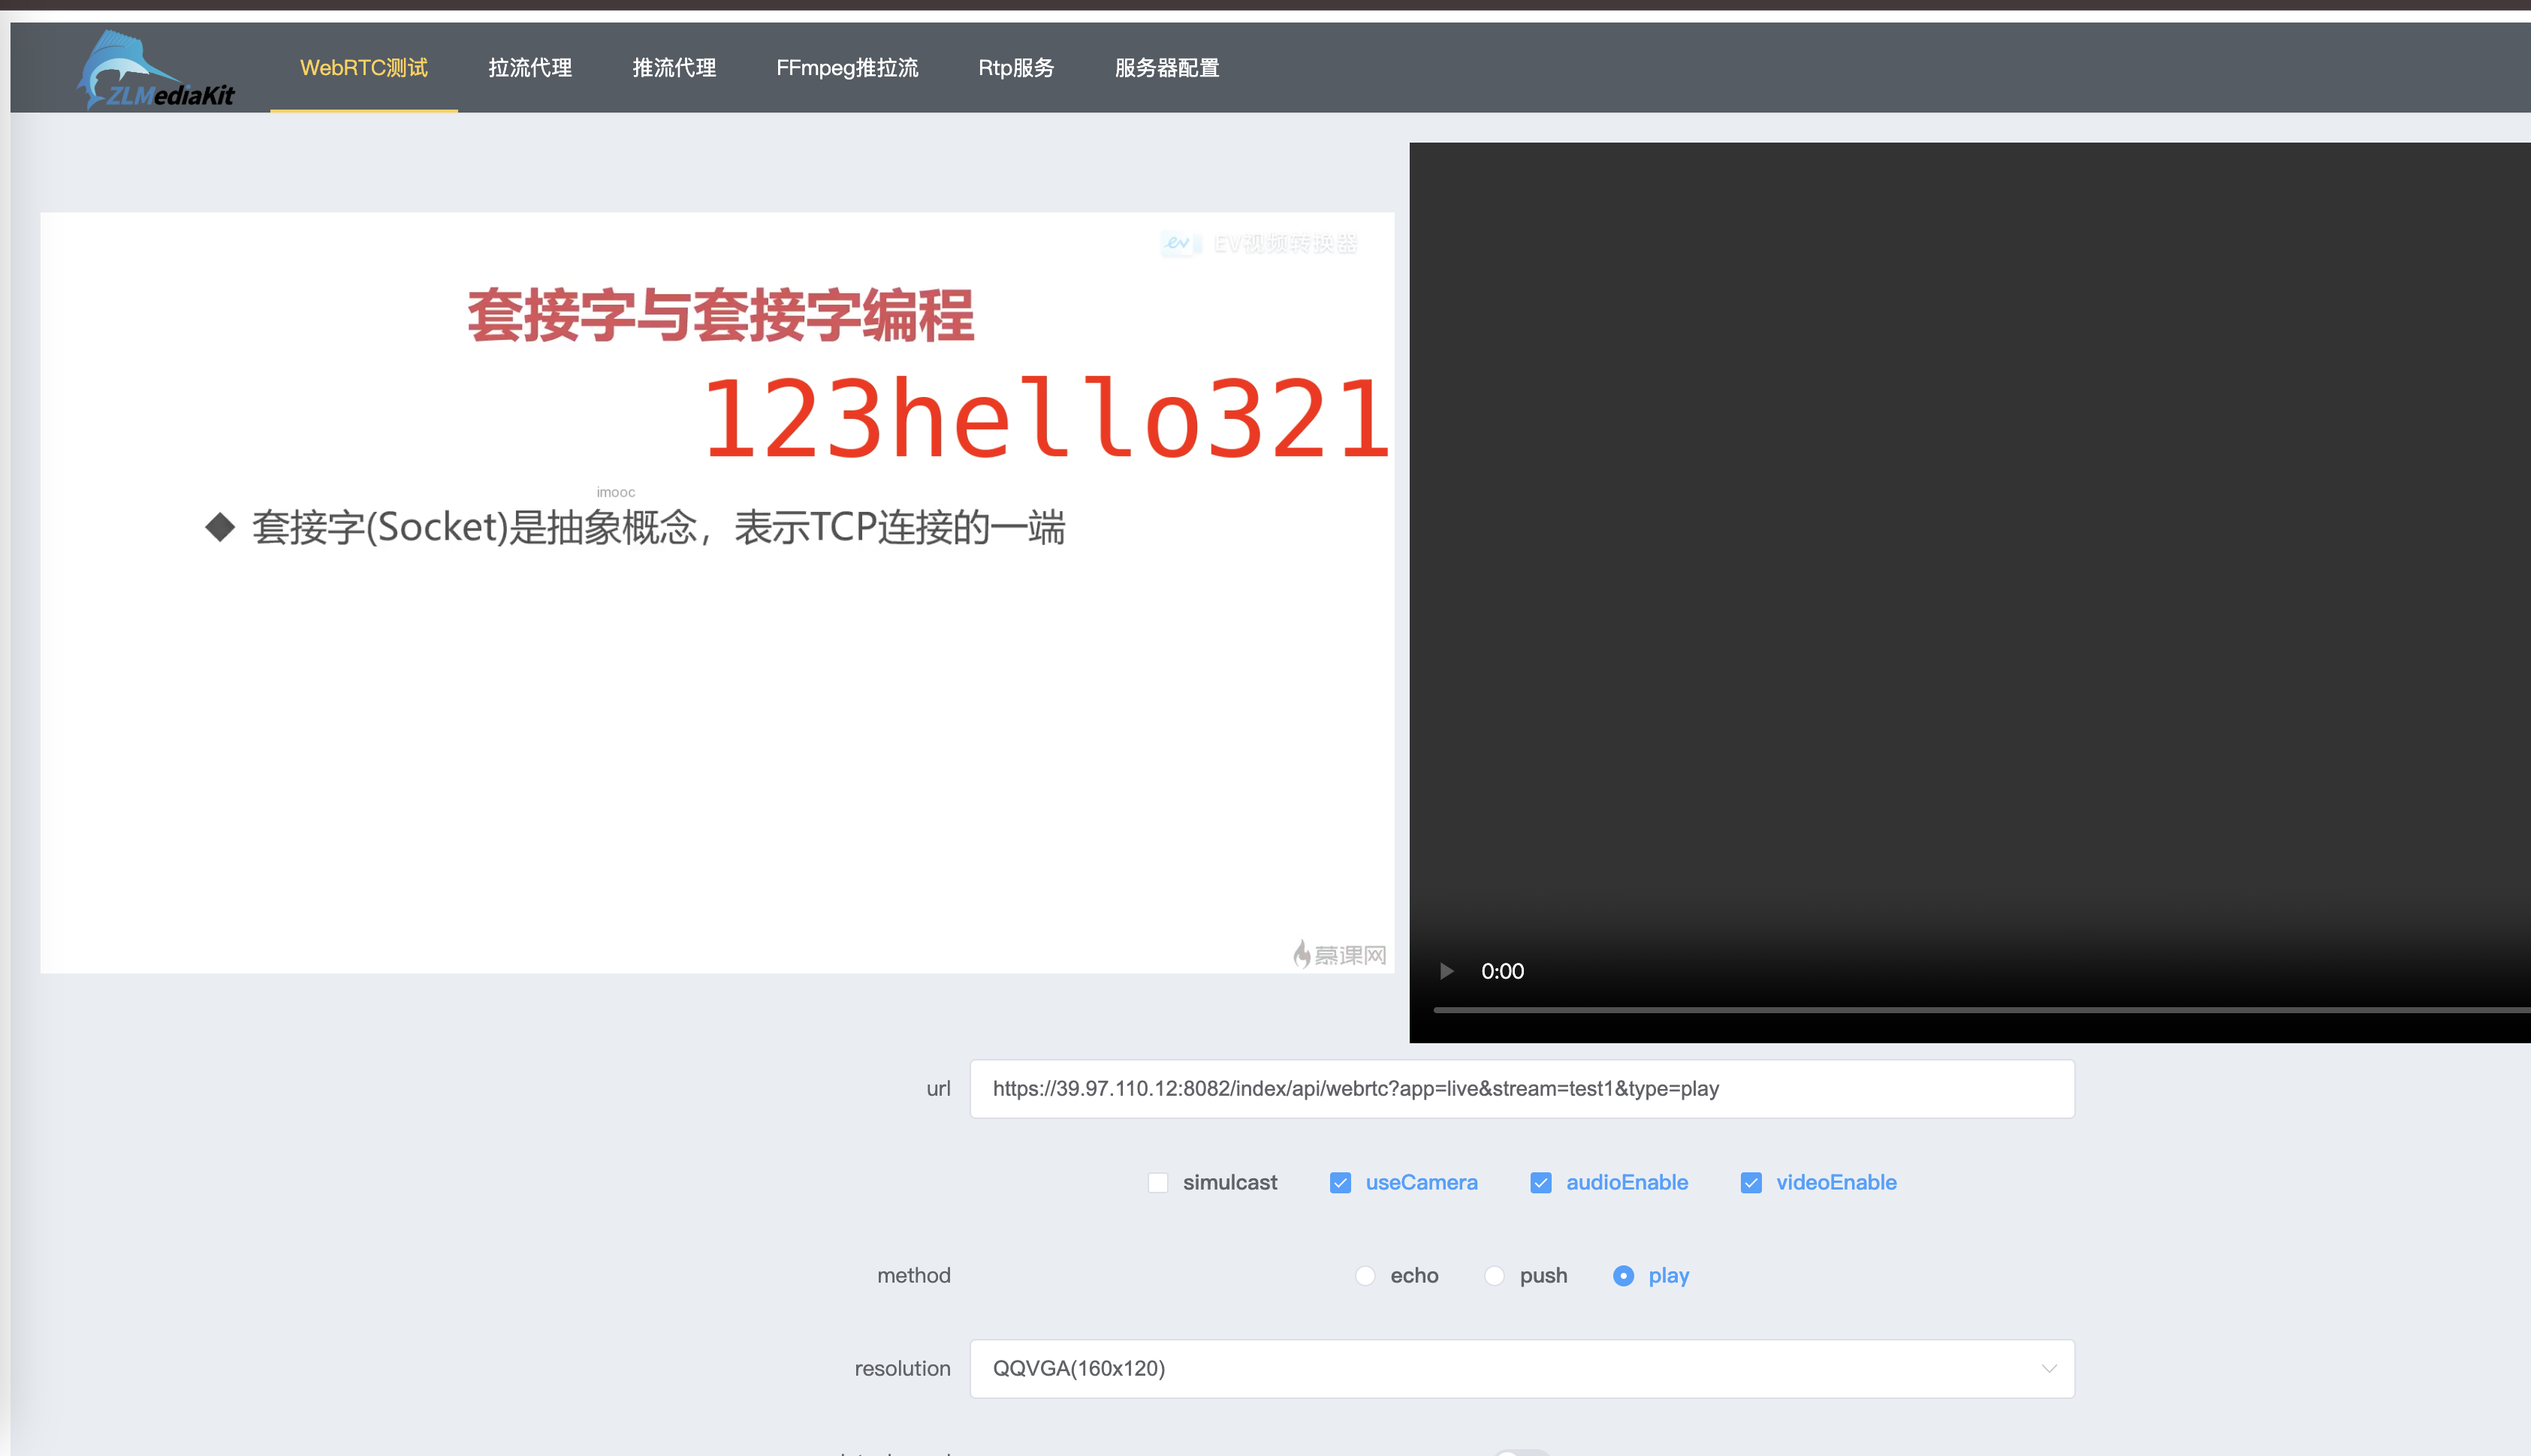Choose the push method radio button
The image size is (2531, 1456).
pyautogui.click(x=1494, y=1276)
